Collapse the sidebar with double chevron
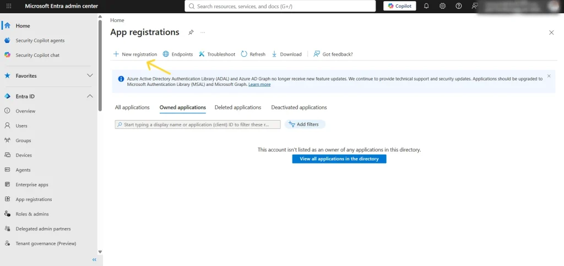 94,259
